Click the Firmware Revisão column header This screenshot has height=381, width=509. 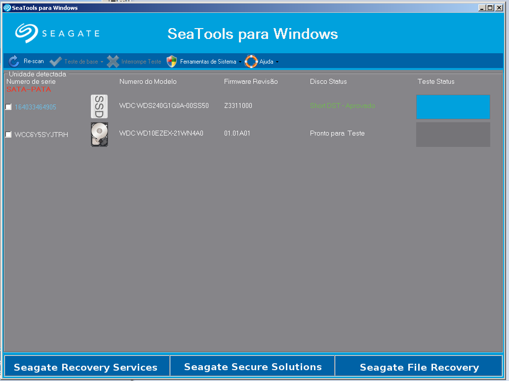point(251,82)
